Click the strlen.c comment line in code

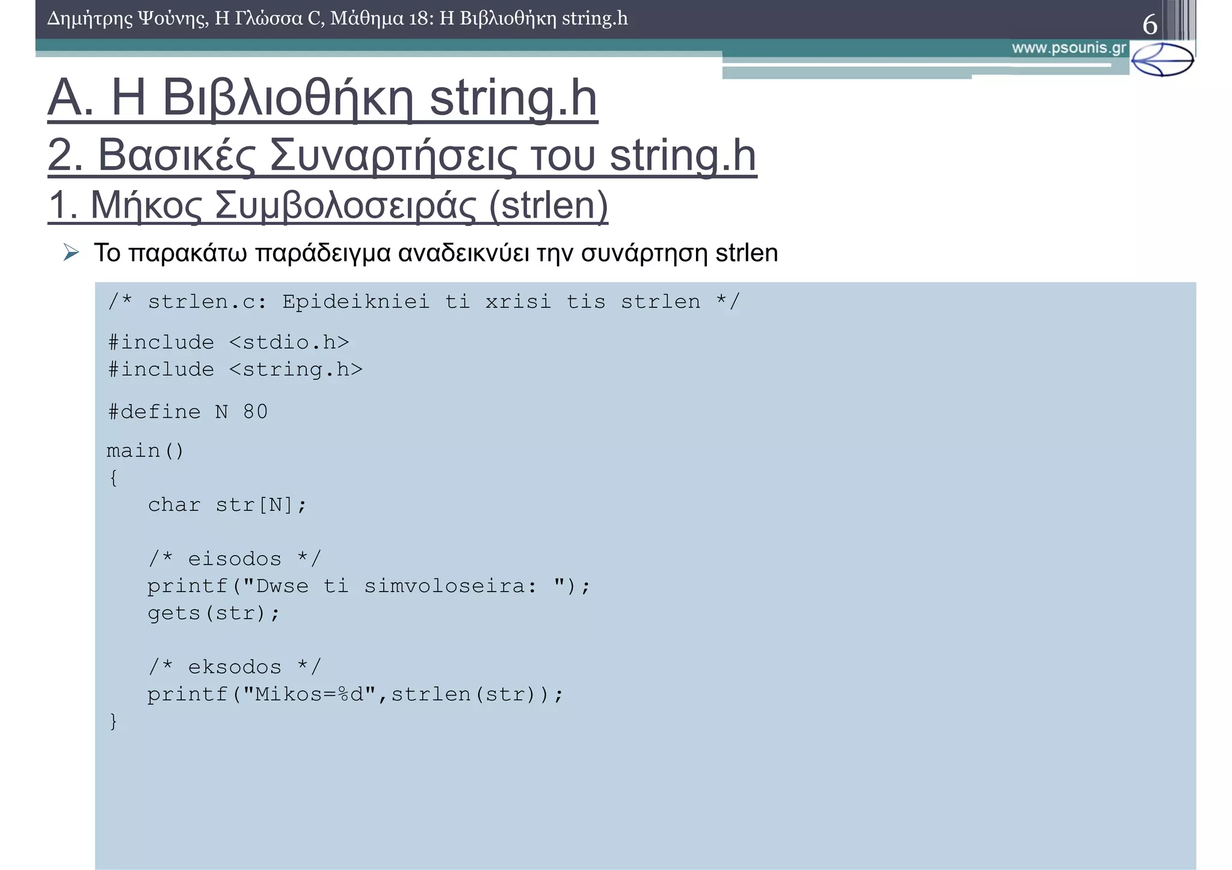423,301
